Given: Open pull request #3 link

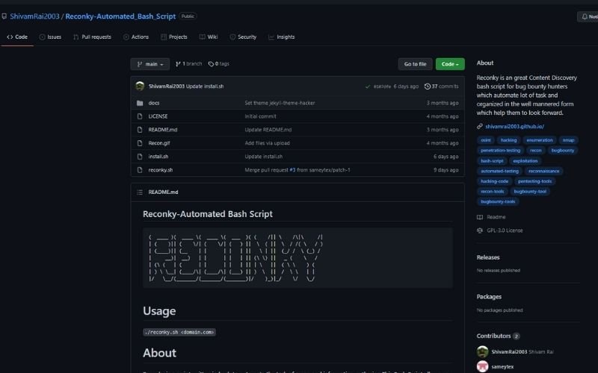Looking at the screenshot, I should (292, 170).
